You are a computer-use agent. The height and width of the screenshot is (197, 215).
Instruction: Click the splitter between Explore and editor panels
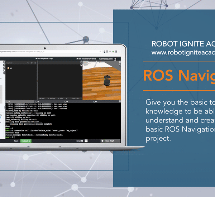coord(37,81)
